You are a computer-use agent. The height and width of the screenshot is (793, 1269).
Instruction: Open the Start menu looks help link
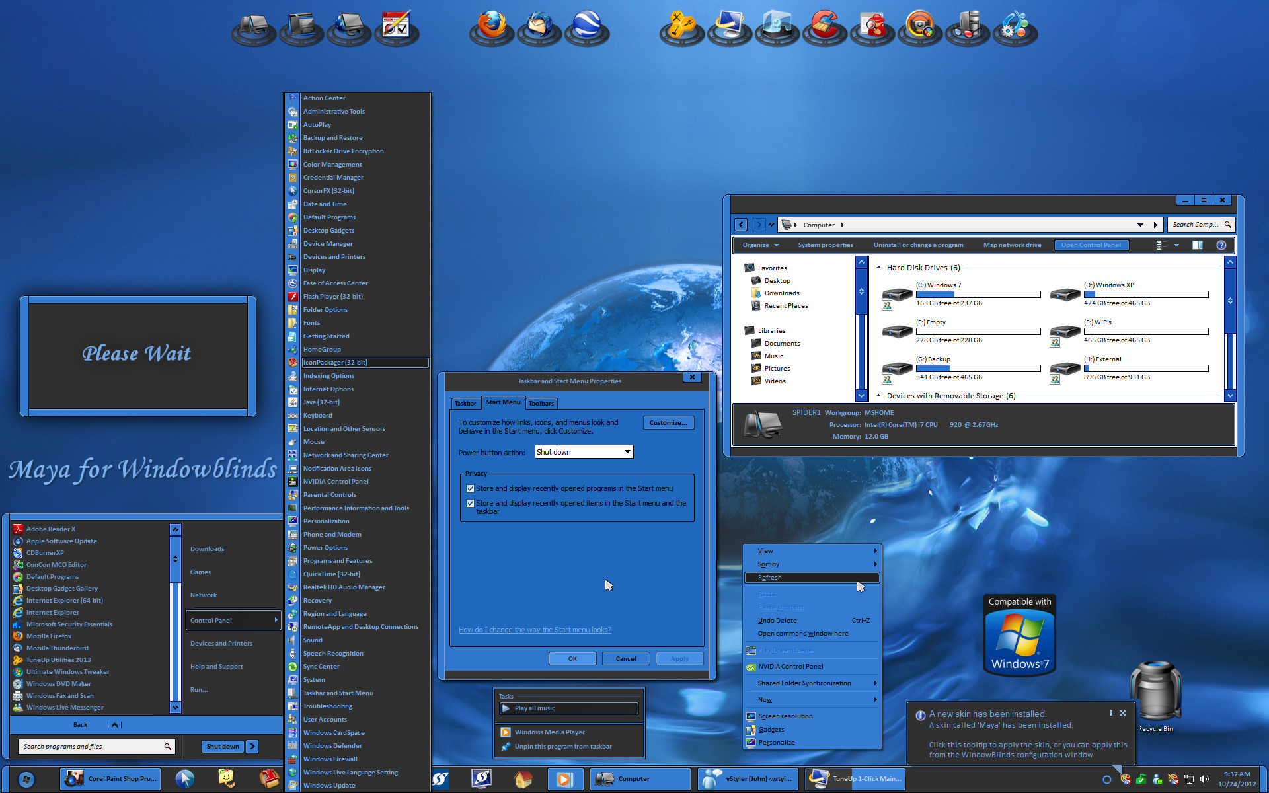[535, 630]
